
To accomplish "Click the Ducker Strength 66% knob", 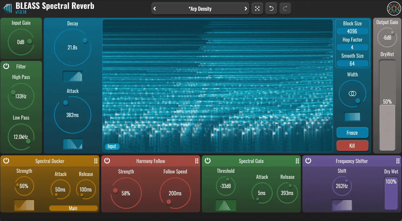I will tap(24, 186).
